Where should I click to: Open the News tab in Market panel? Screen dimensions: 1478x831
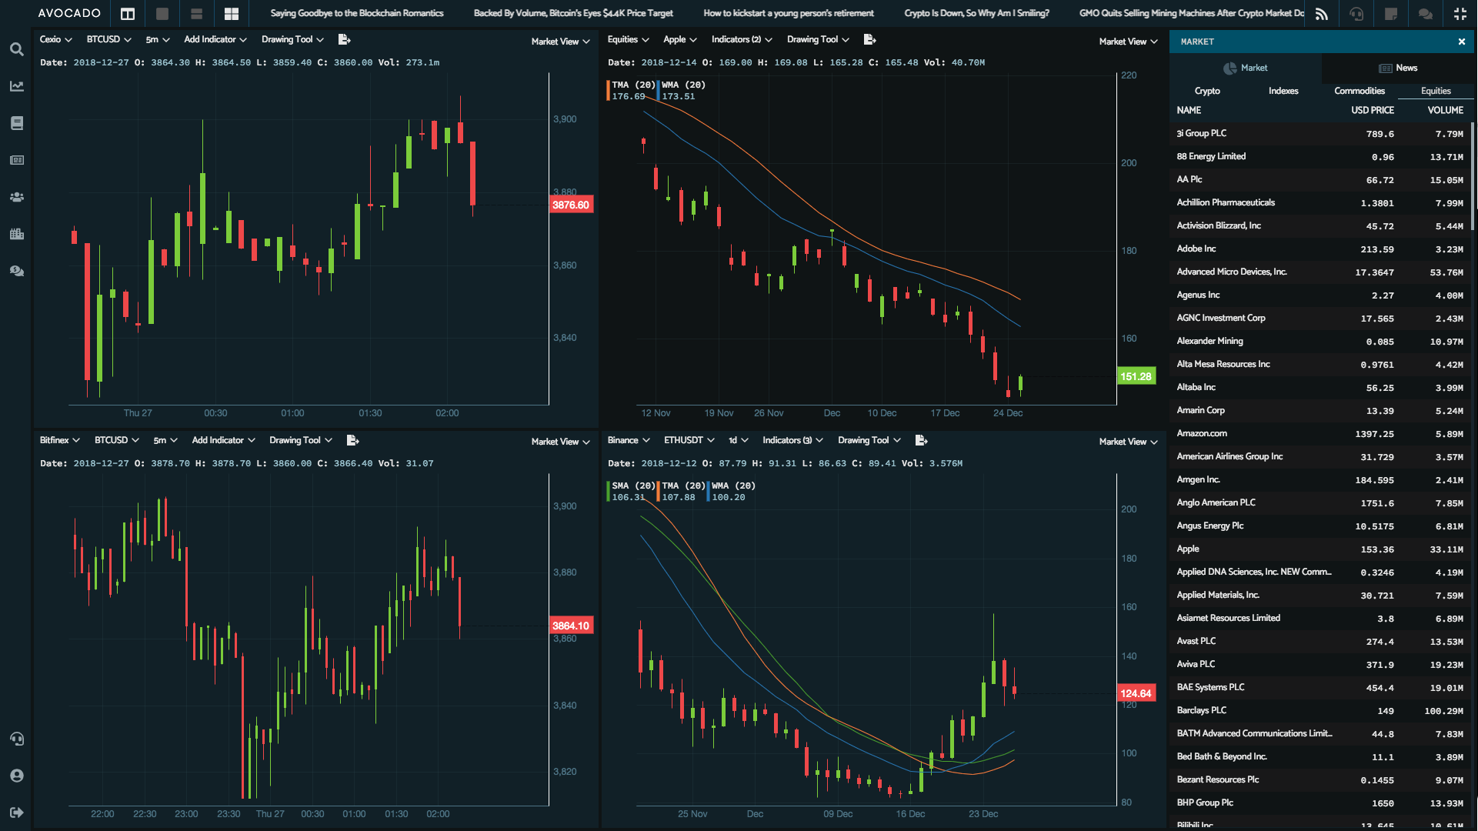[1398, 68]
